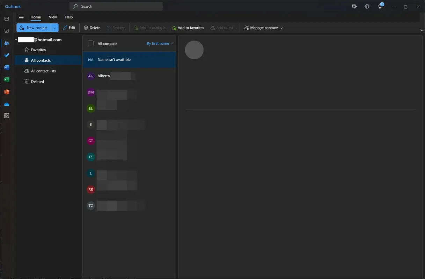The width and height of the screenshot is (425, 279).
Task: Expand the New contact split-button arrow
Action: point(54,28)
